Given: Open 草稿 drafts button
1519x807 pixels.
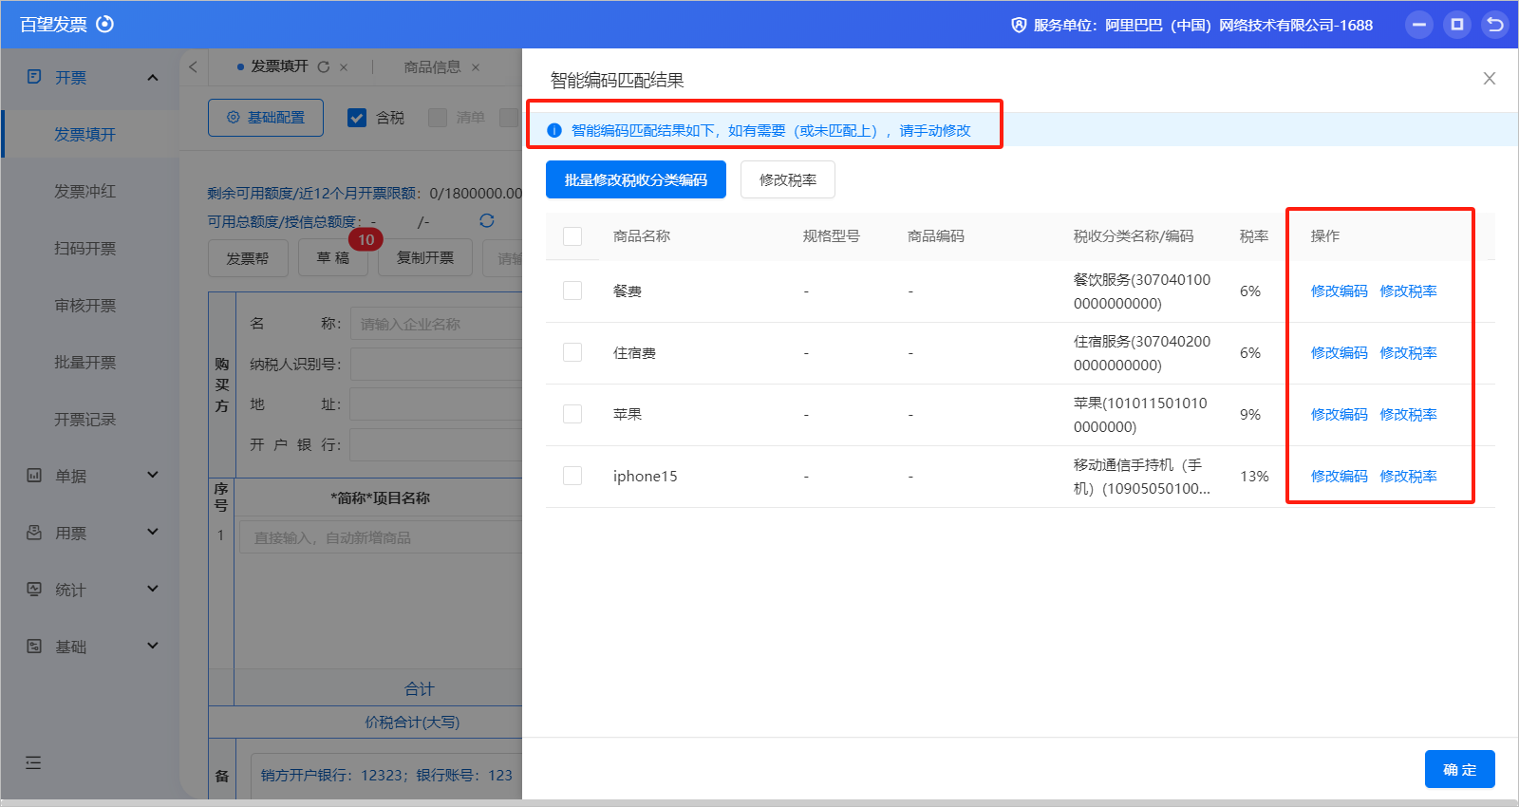Looking at the screenshot, I should coord(333,258).
